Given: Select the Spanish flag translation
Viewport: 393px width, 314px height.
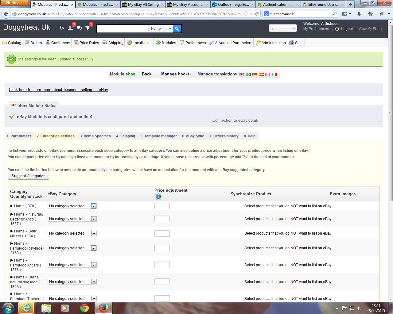Looking at the screenshot, I should [x=261, y=74].
